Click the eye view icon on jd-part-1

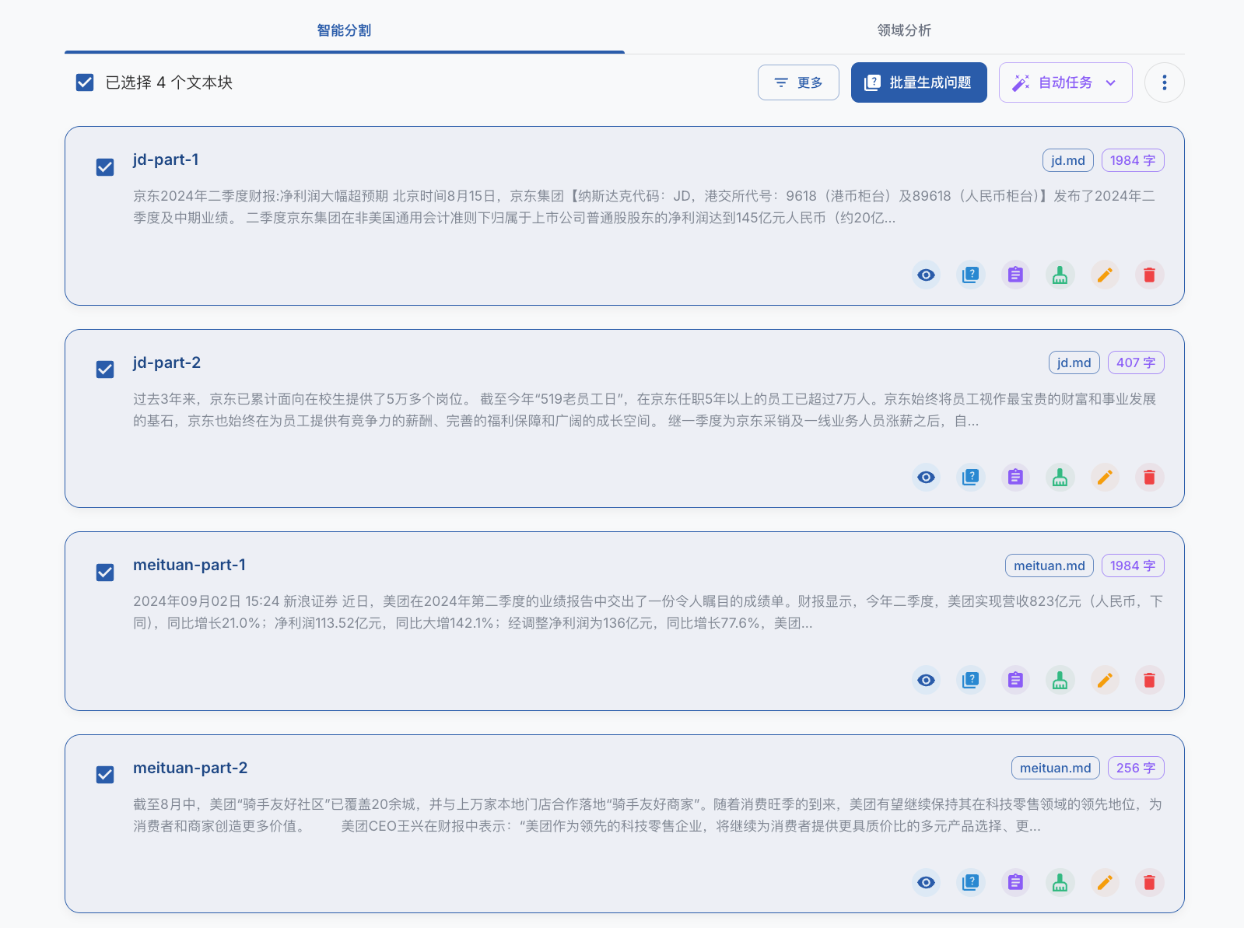point(926,275)
